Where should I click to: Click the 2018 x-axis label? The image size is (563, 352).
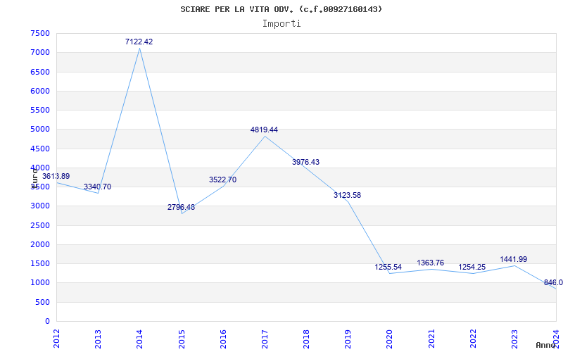coord(306,339)
